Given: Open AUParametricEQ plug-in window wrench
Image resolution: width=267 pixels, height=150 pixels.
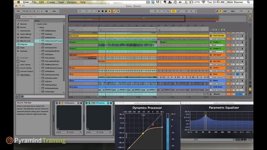Looking at the screenshot, I should (92, 103).
